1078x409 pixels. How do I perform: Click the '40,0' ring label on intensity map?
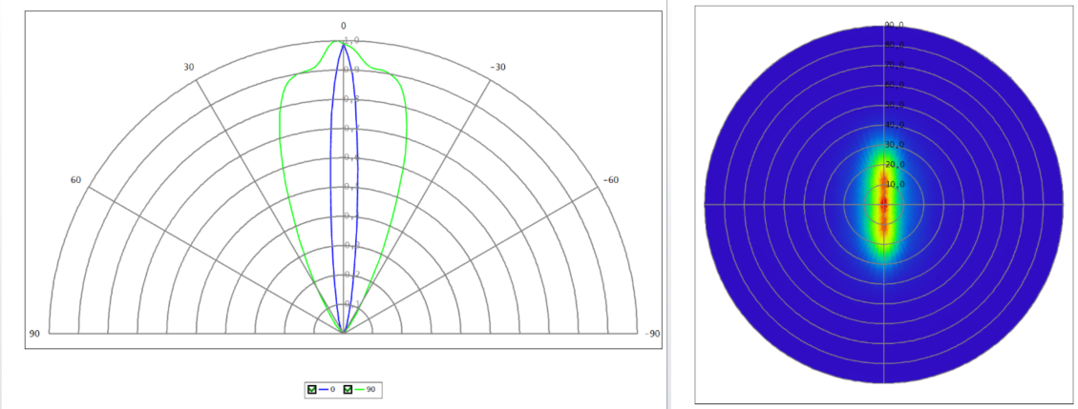click(895, 125)
